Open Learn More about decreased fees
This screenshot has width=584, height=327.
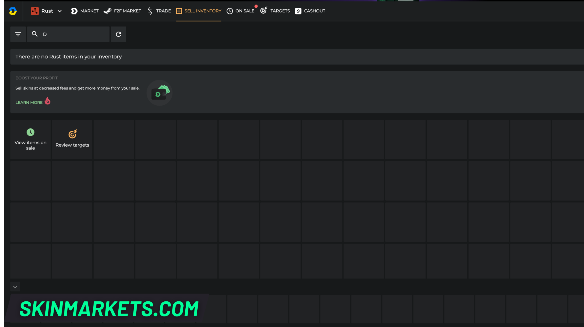coord(29,102)
